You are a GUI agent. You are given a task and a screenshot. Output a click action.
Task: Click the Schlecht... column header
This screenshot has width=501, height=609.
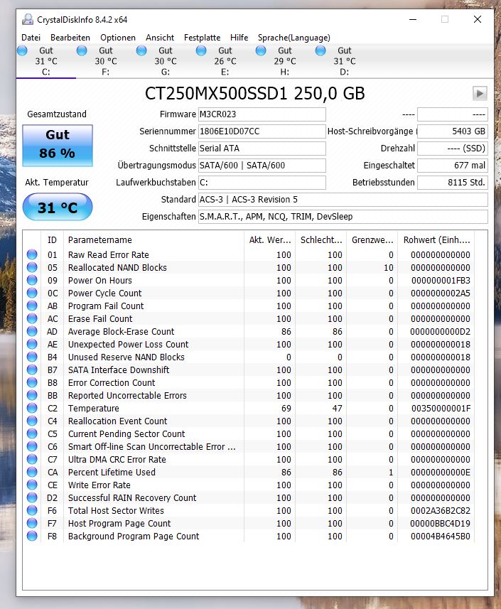(320, 240)
